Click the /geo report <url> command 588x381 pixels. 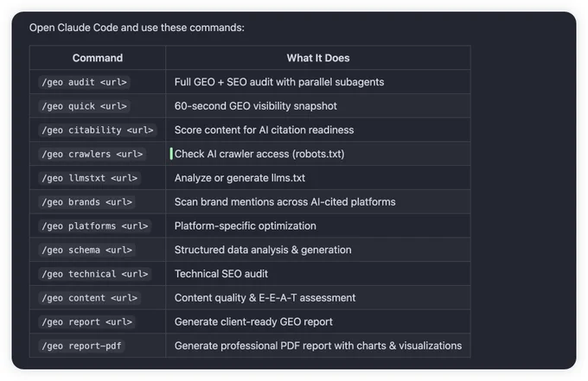[x=87, y=321]
